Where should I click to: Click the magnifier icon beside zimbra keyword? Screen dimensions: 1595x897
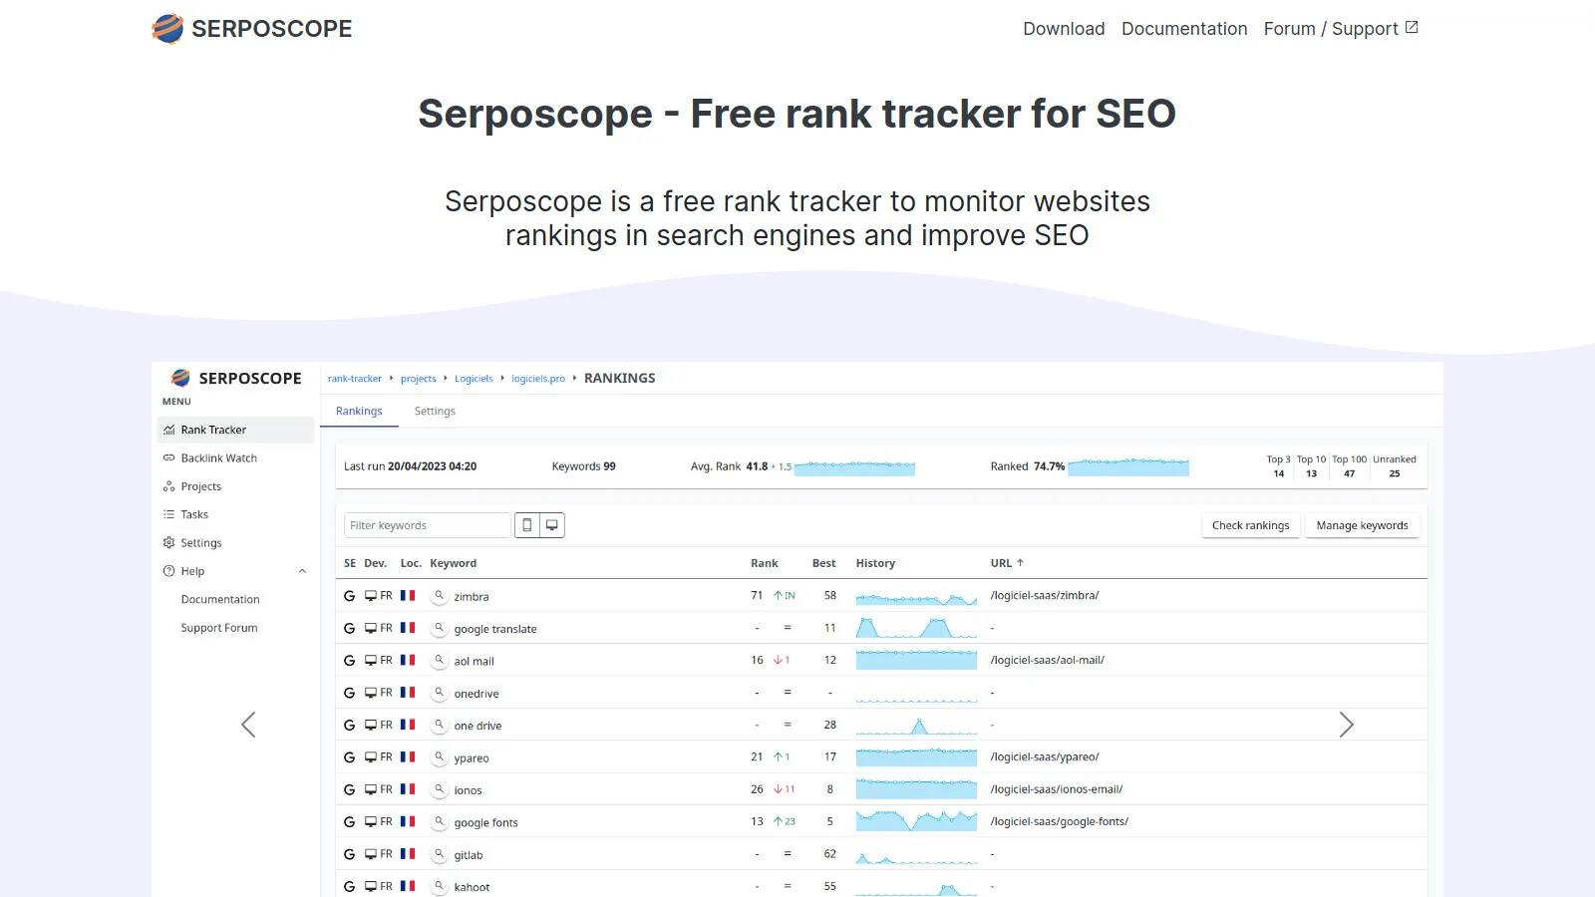point(439,596)
